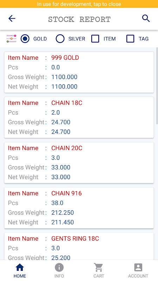158x281 pixels.
Task: Open the filter sliders icon
Action: pos(12,39)
